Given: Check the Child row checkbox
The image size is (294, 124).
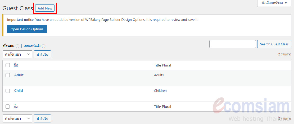Looking at the screenshot, I should click(x=7, y=91).
